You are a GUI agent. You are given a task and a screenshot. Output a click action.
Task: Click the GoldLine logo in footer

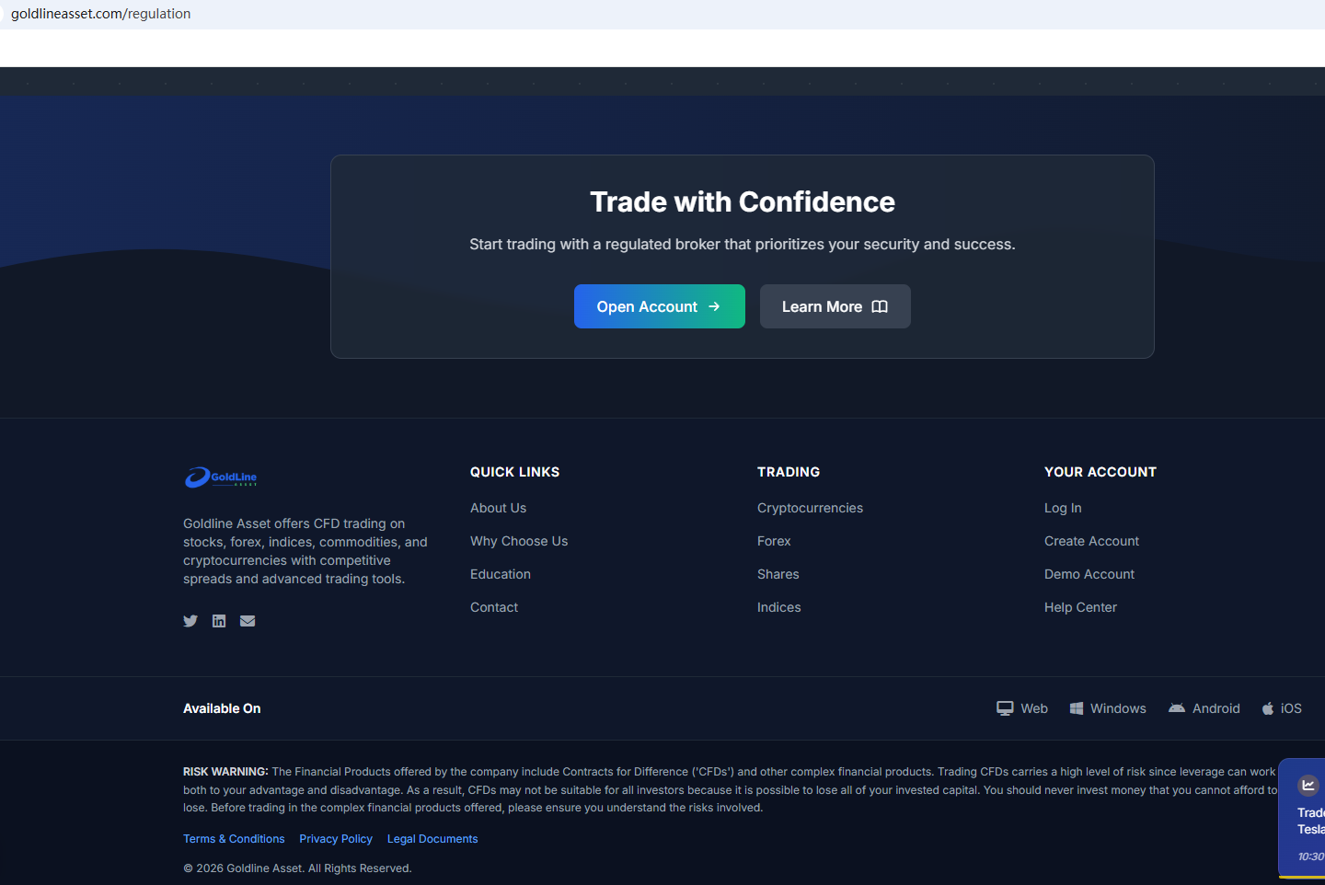click(221, 477)
